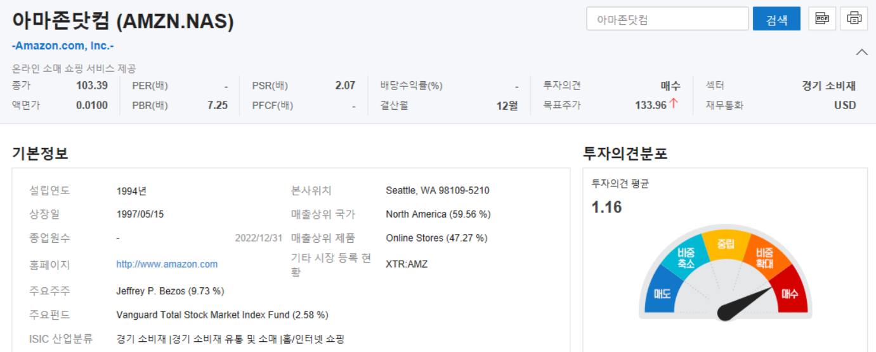Screen dimensions: 876x352
Task: Click the 매출상위 제품 label
Action: coord(323,238)
